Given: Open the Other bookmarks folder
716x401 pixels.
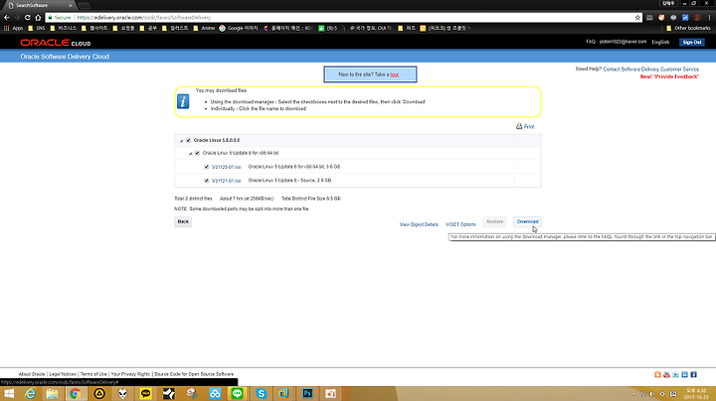Looking at the screenshot, I should click(688, 28).
